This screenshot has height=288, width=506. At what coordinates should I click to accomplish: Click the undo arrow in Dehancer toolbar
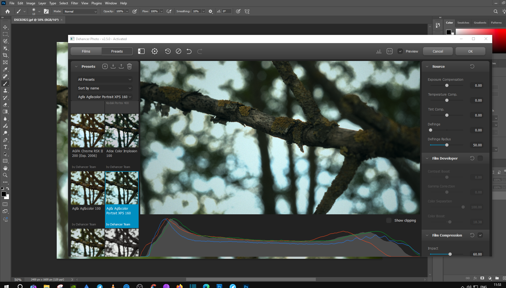(x=189, y=51)
